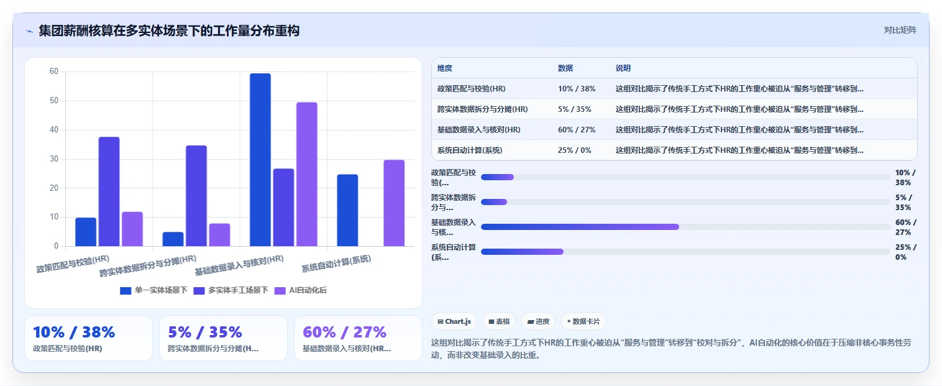Open the 60% / 27% data card

(358, 338)
